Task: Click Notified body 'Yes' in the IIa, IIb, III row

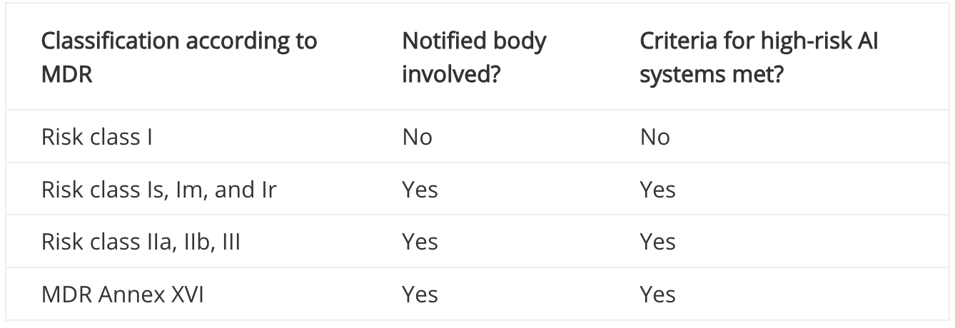Action: pos(420,242)
